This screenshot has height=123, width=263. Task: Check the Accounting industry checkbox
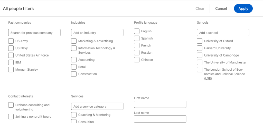74,60
